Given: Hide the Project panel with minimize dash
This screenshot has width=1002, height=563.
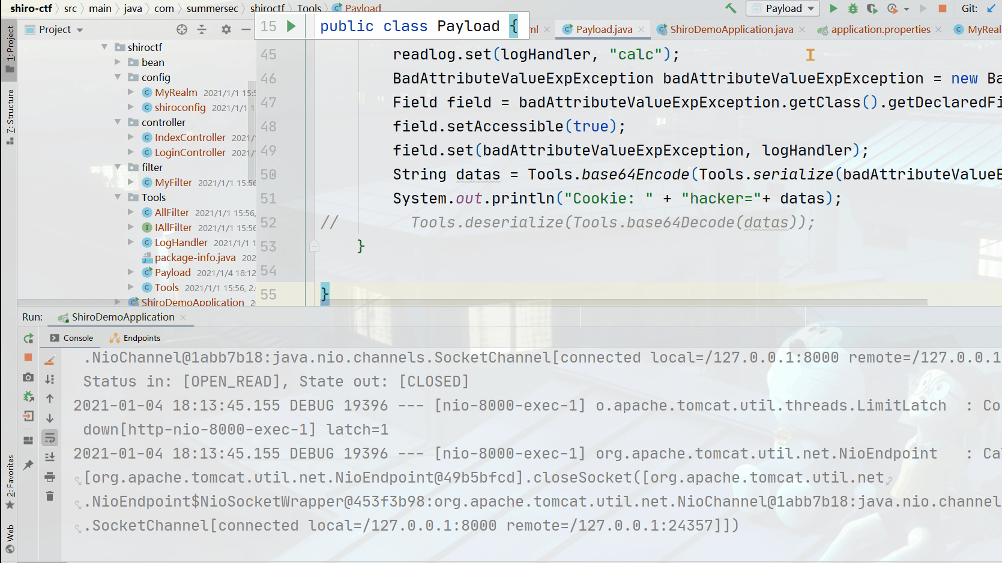Looking at the screenshot, I should 246,29.
